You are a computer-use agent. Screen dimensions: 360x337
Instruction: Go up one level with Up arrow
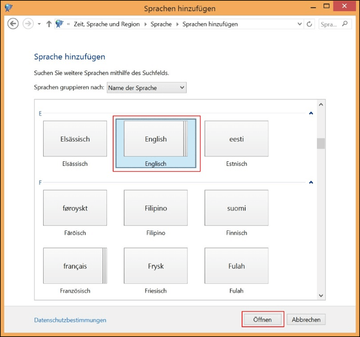[x=49, y=24]
